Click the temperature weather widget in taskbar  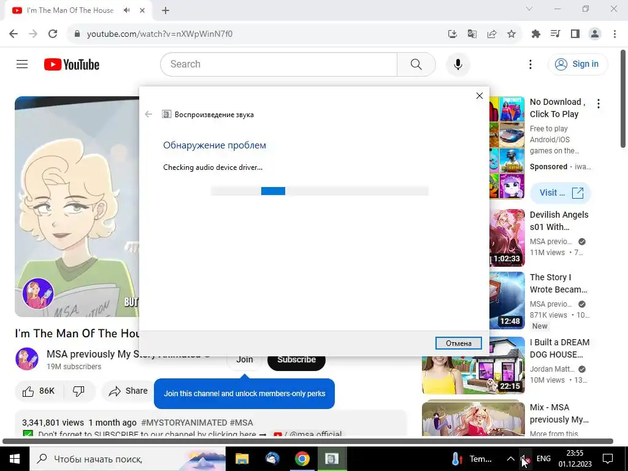tap(472, 459)
